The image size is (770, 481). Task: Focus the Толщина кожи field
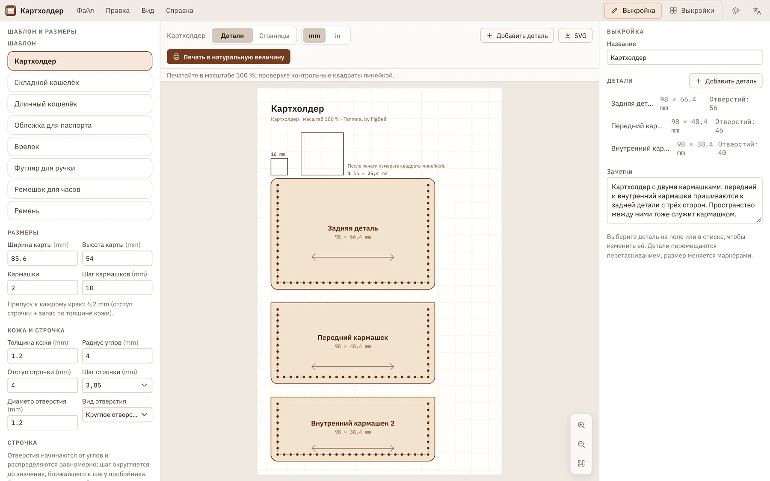(x=43, y=356)
